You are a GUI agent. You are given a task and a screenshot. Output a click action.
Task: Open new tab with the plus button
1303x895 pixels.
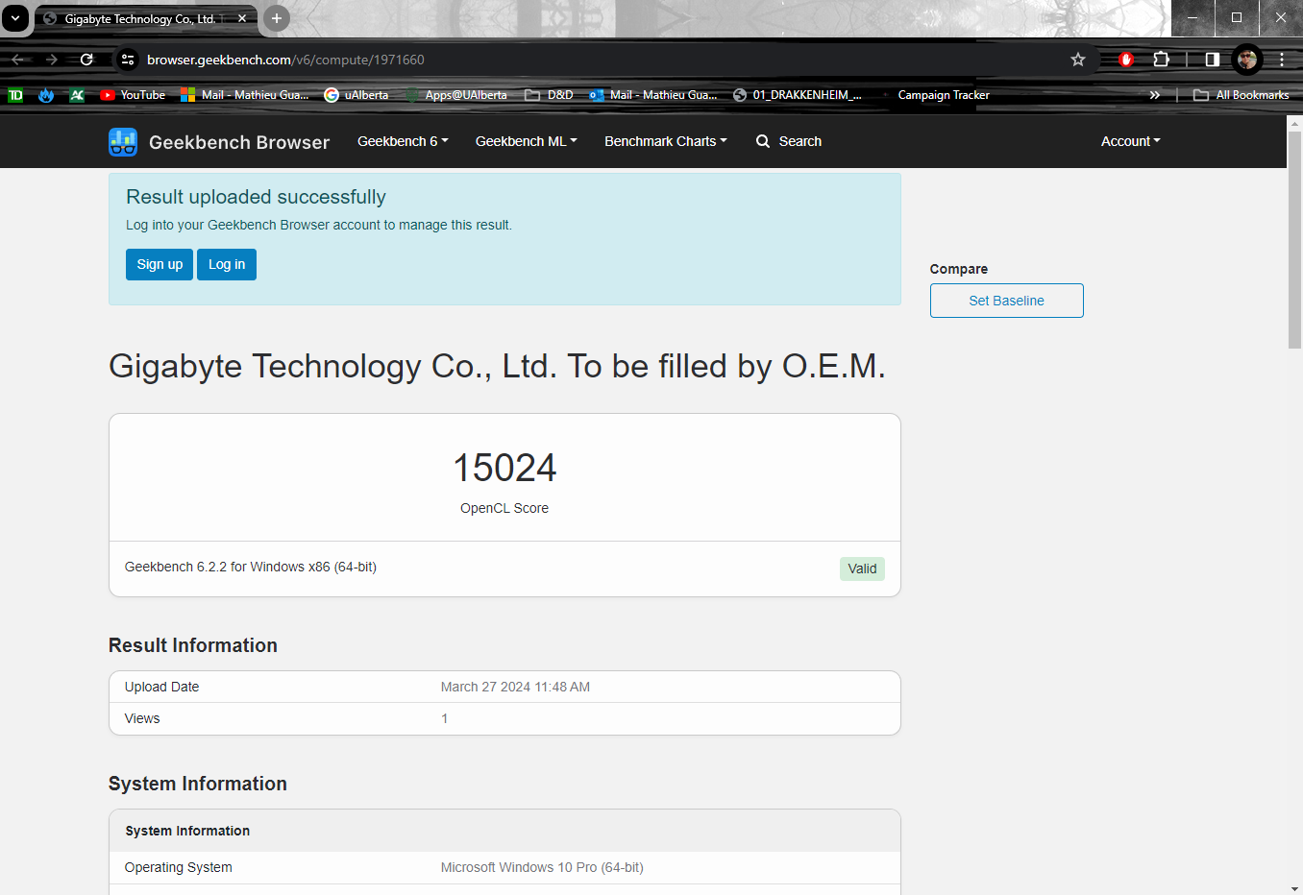coord(276,18)
